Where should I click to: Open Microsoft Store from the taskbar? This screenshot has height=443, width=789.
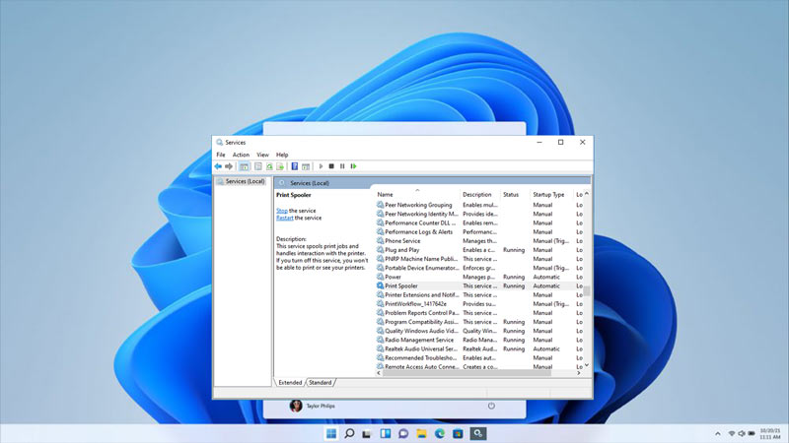pyautogui.click(x=458, y=433)
